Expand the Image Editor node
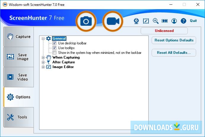Screen dimensions: 205x137 (x=43, y=67)
